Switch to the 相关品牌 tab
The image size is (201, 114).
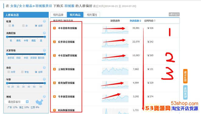click(58, 15)
